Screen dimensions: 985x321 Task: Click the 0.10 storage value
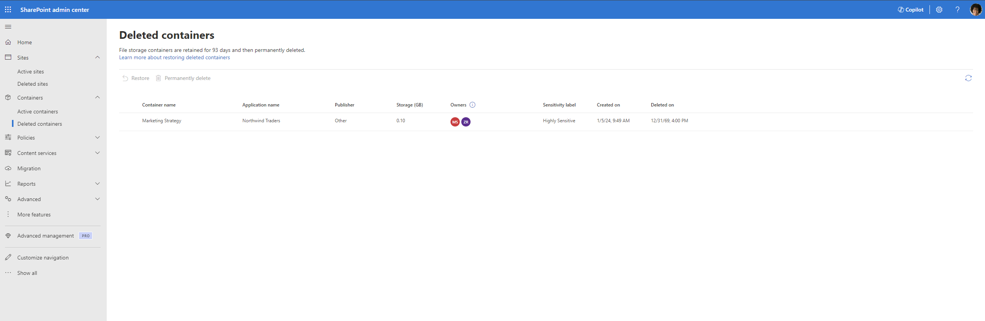point(401,121)
